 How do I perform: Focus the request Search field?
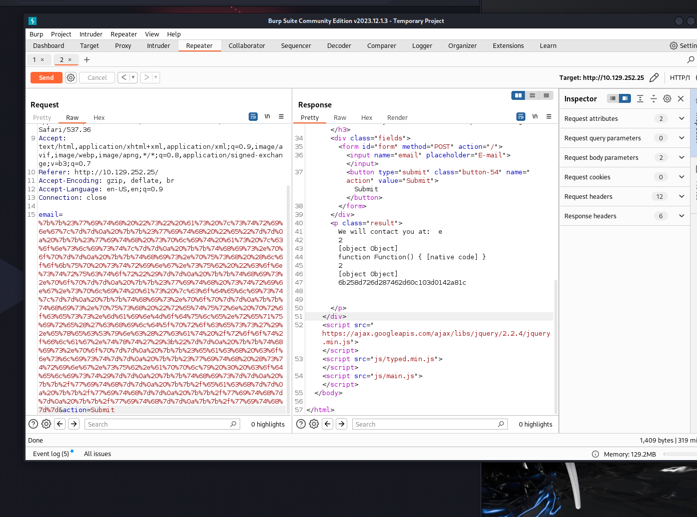162,424
